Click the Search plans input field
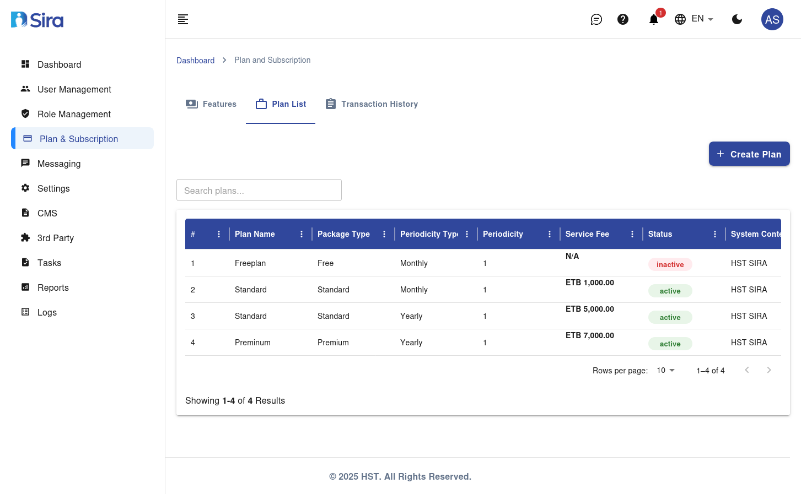The width and height of the screenshot is (801, 494). point(259,189)
